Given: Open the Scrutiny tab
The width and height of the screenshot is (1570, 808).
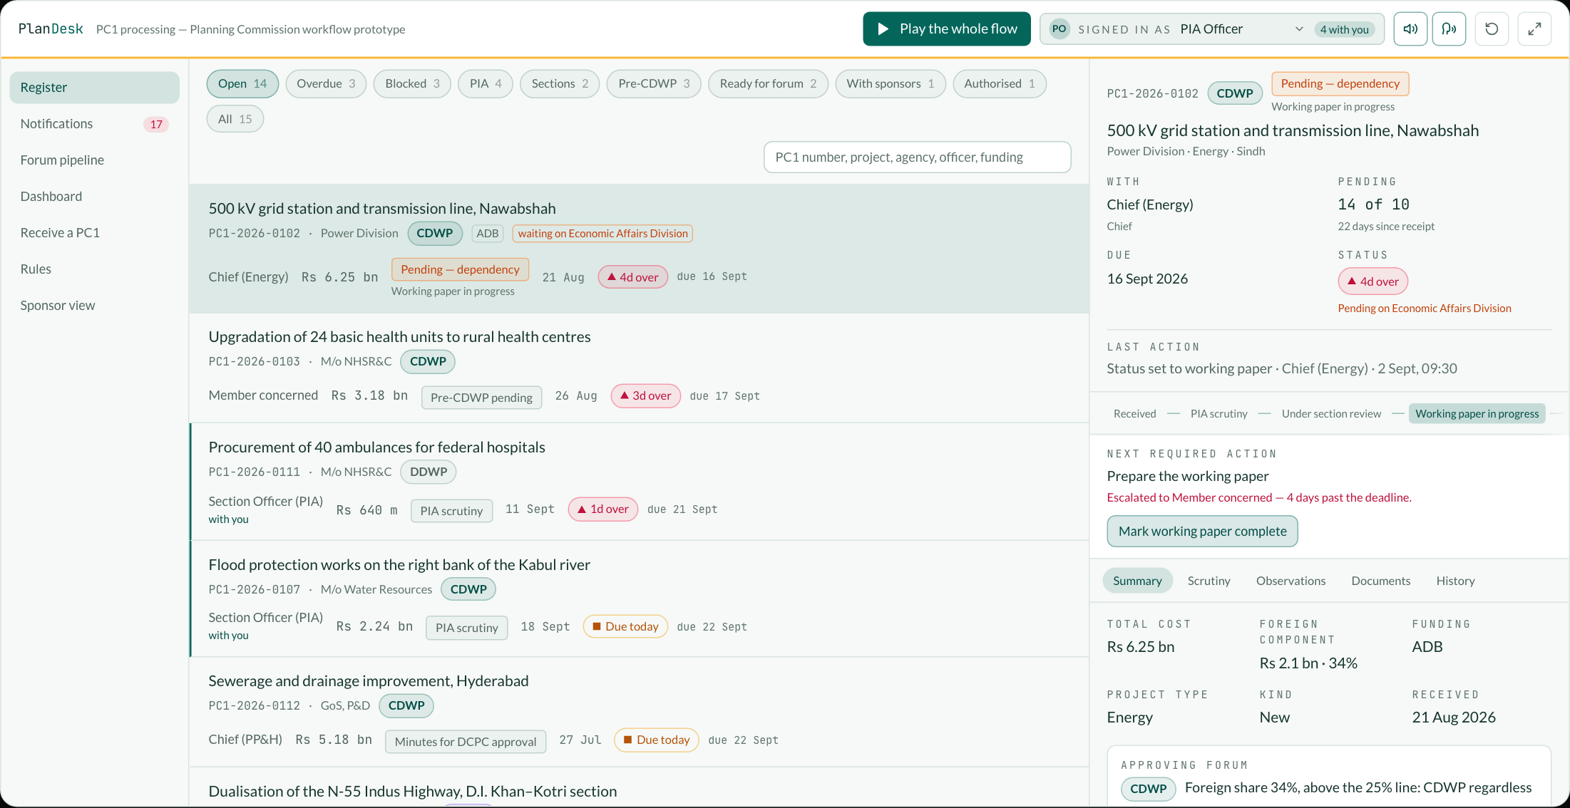Looking at the screenshot, I should (x=1209, y=581).
